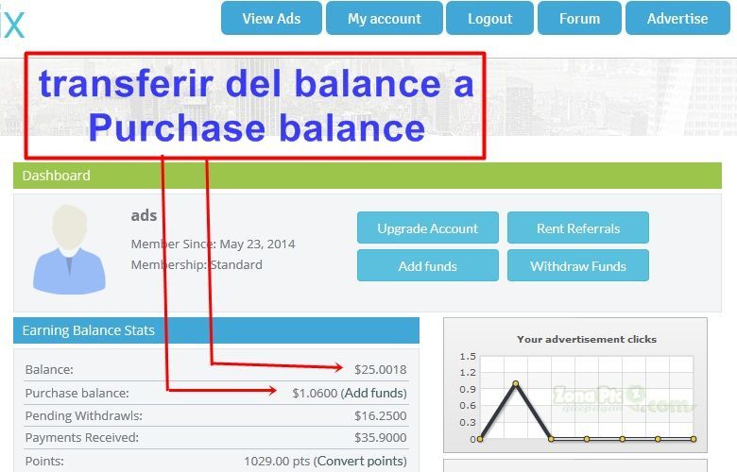Click the Convert points link
Image resolution: width=737 pixels, height=472 pixels.
(361, 462)
